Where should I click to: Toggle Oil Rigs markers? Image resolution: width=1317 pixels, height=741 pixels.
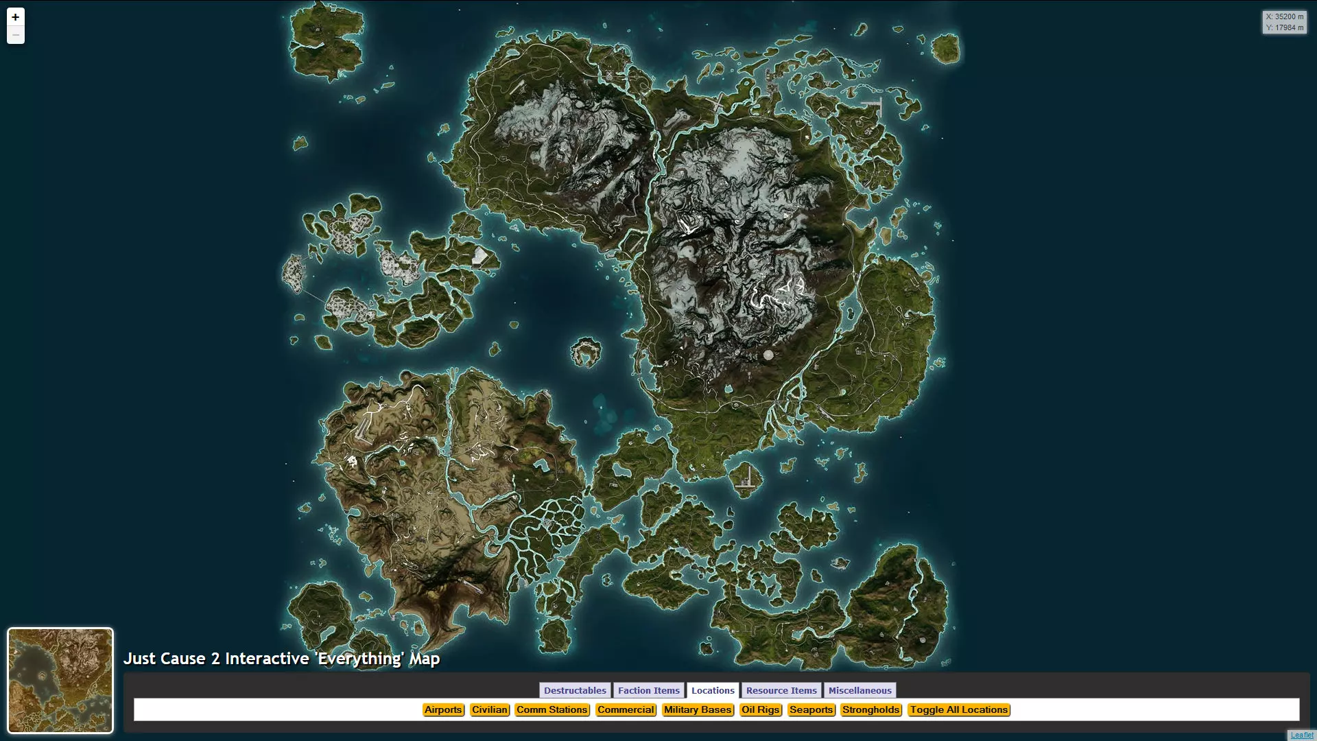[760, 709]
